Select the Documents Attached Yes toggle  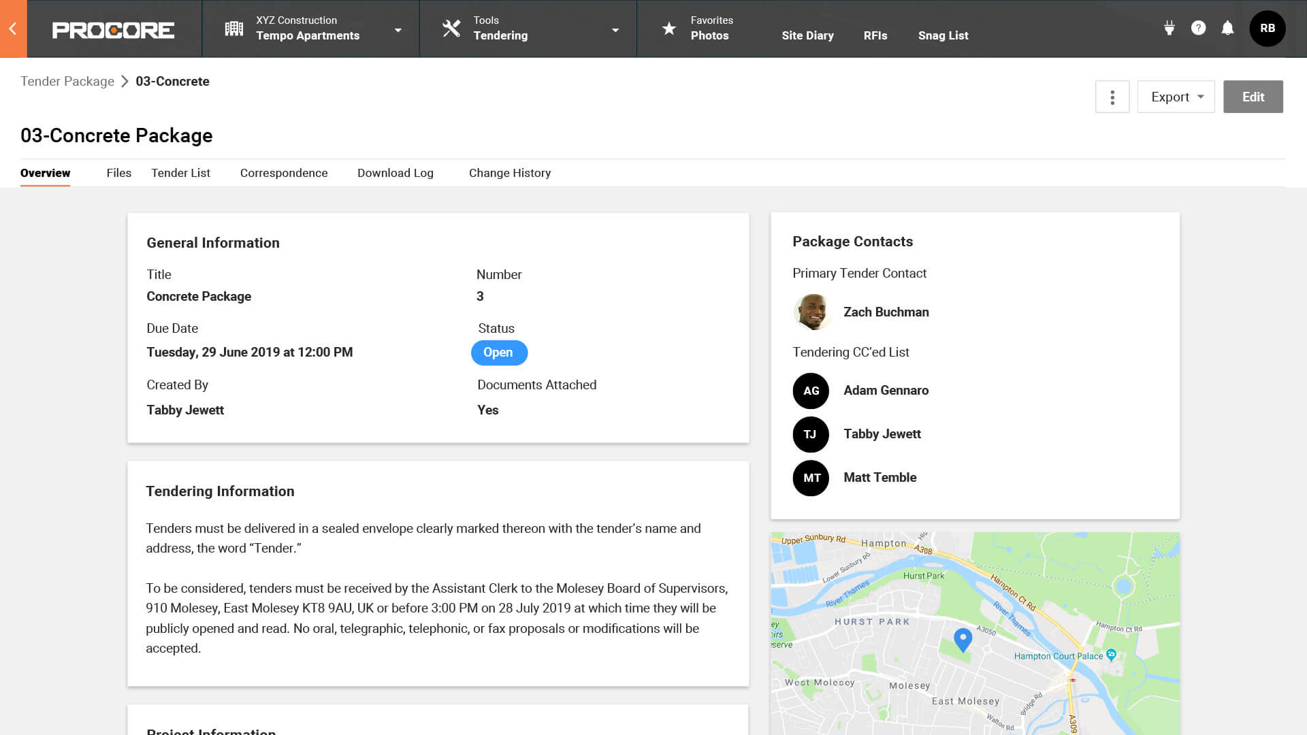coord(487,409)
